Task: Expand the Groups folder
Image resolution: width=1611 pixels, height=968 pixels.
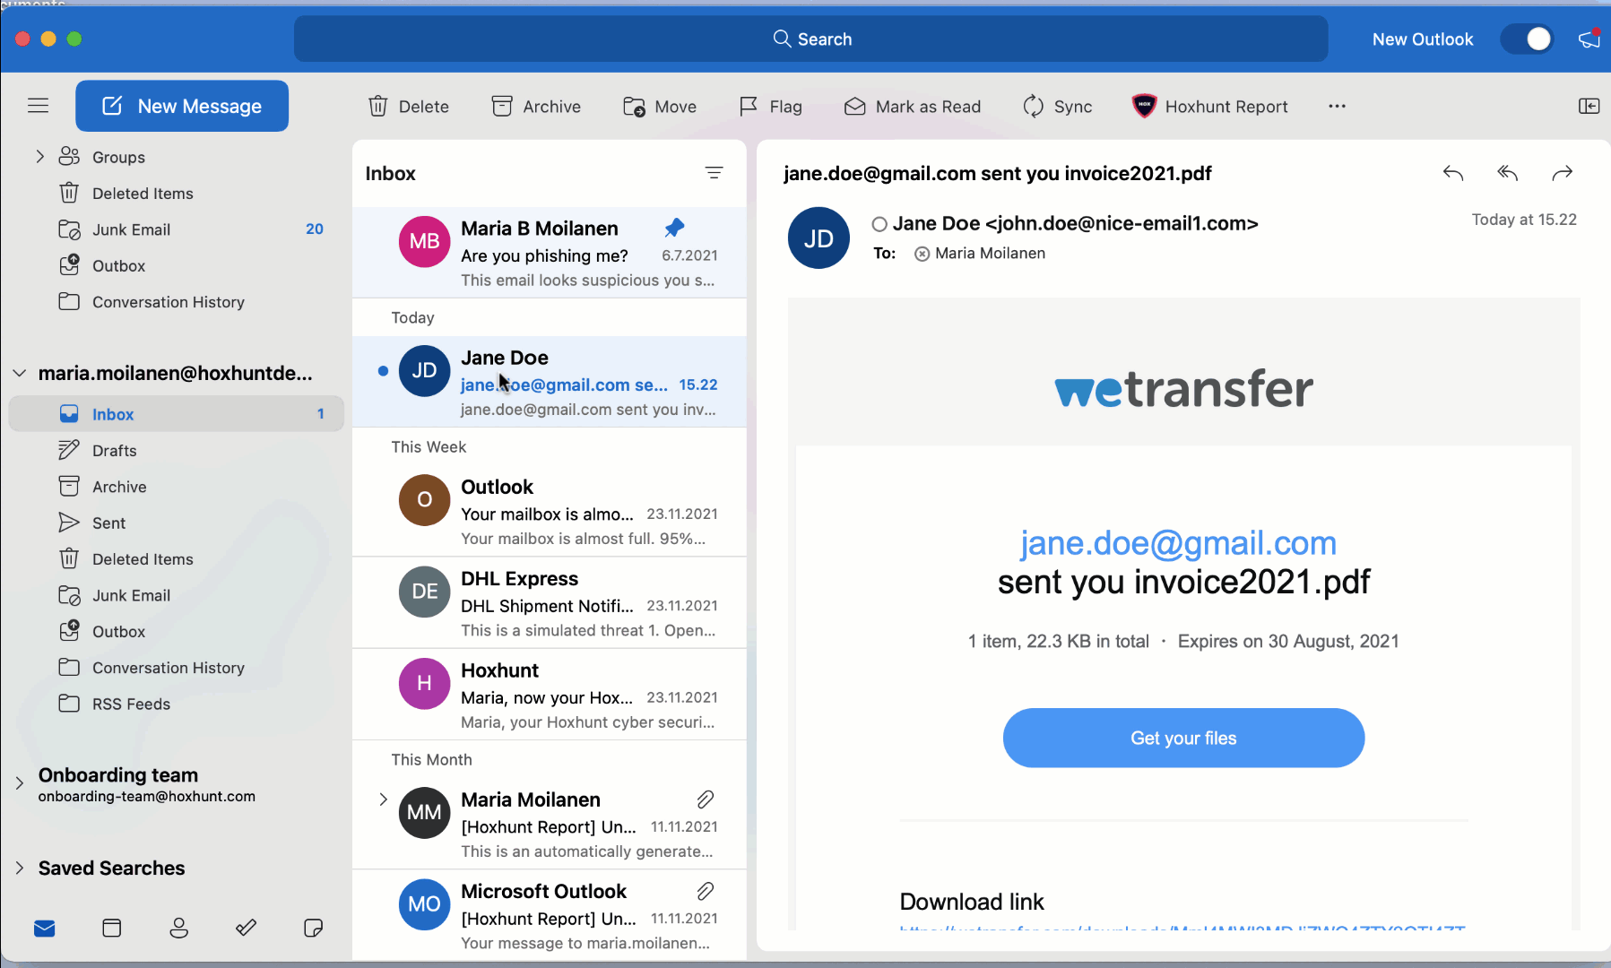Action: pos(39,157)
